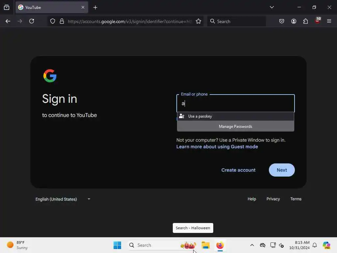The height and width of the screenshot is (253, 337).
Task: Select the YouTube browser tab
Action: click(52, 8)
